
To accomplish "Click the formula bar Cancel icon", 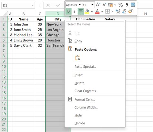I will (48, 5).
